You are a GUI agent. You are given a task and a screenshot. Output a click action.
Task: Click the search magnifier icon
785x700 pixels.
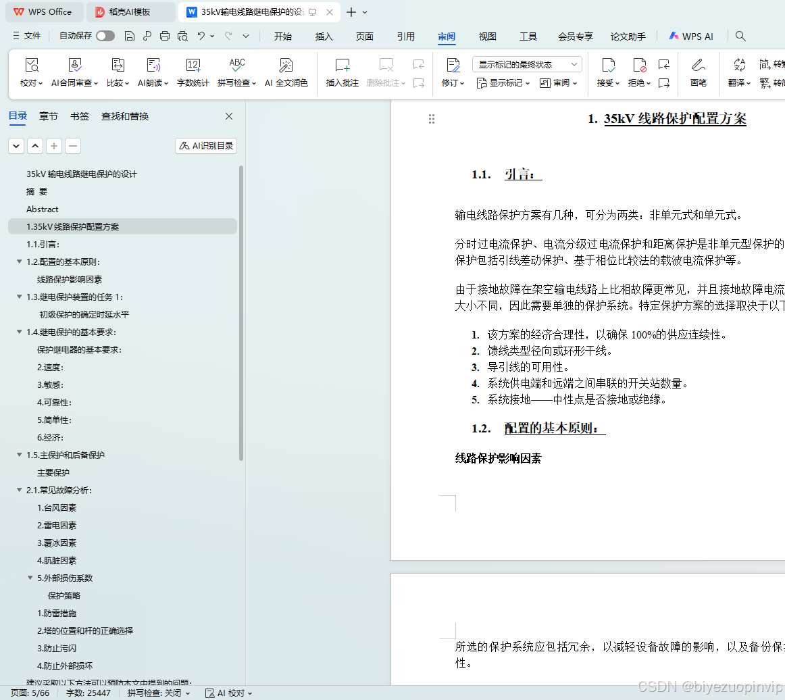point(740,36)
